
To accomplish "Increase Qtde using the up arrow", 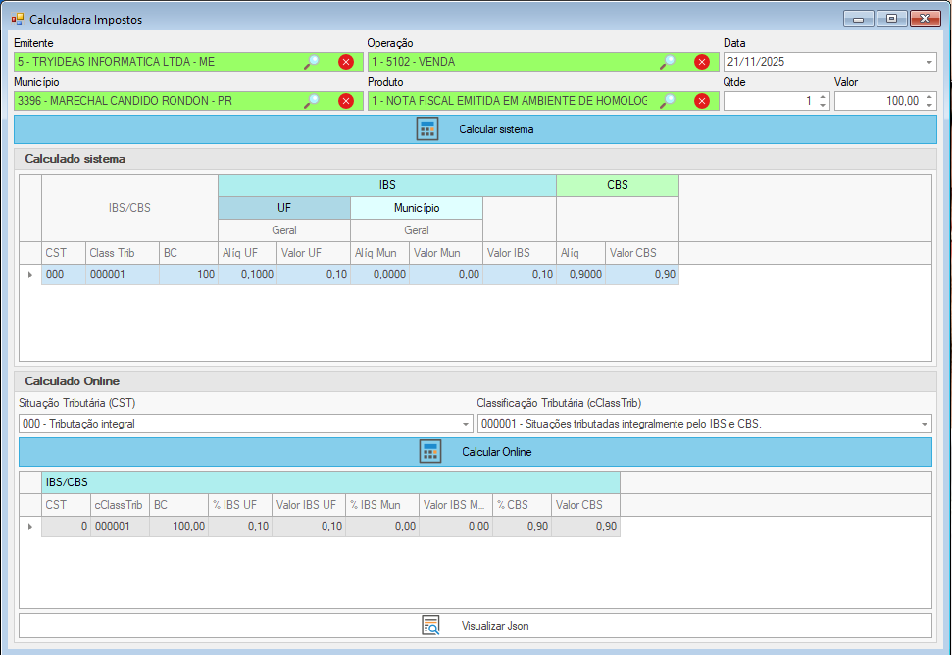I will [x=822, y=97].
